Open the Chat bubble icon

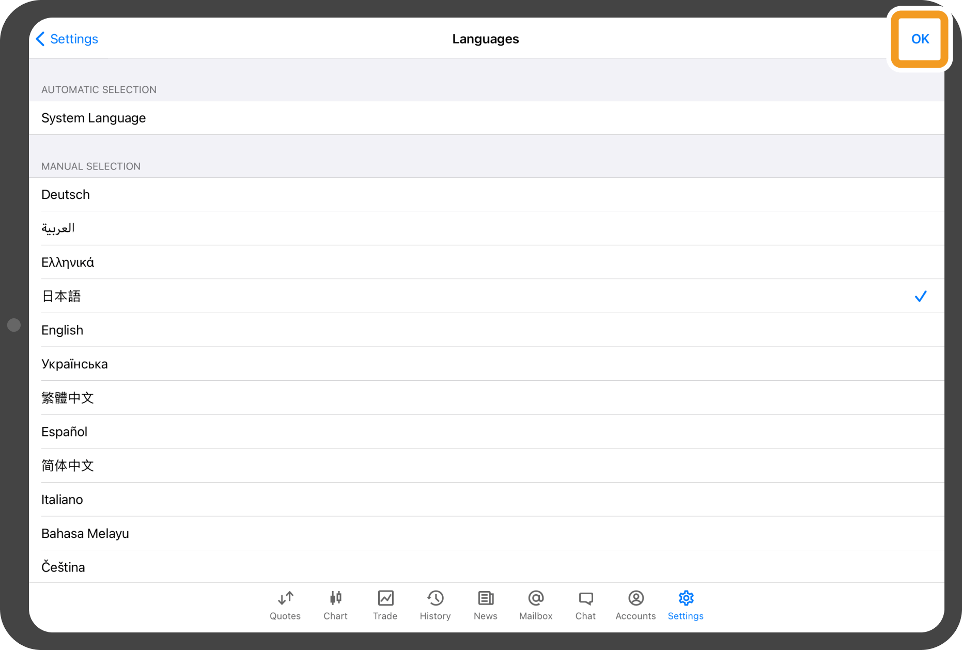click(585, 598)
